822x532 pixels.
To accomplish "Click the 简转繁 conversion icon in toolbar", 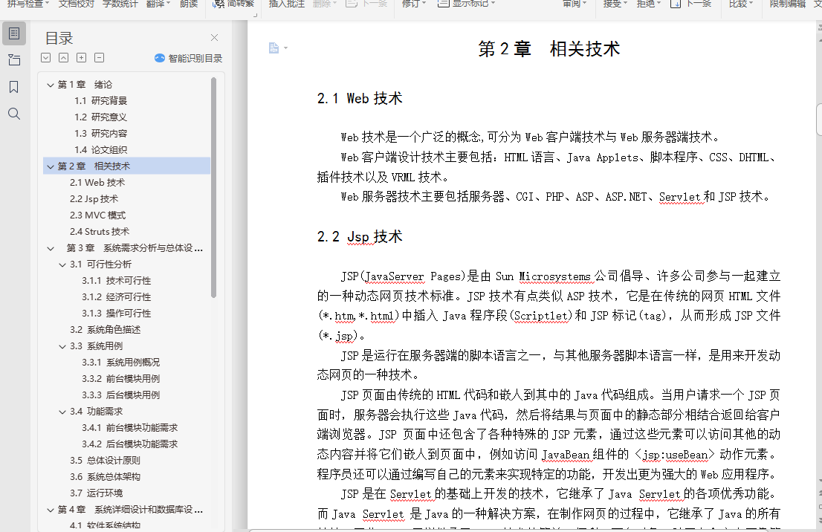I will pyautogui.click(x=219, y=4).
